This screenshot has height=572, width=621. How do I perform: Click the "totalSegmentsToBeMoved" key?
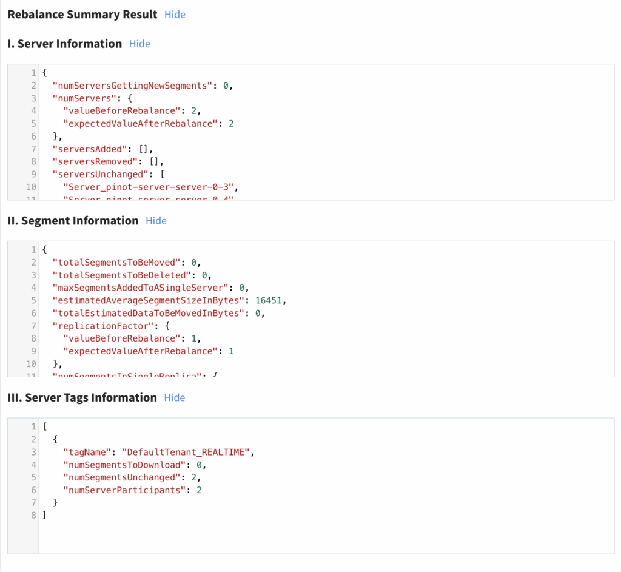pos(119,263)
